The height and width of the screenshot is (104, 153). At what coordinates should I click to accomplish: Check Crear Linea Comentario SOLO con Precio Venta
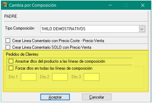8,47
